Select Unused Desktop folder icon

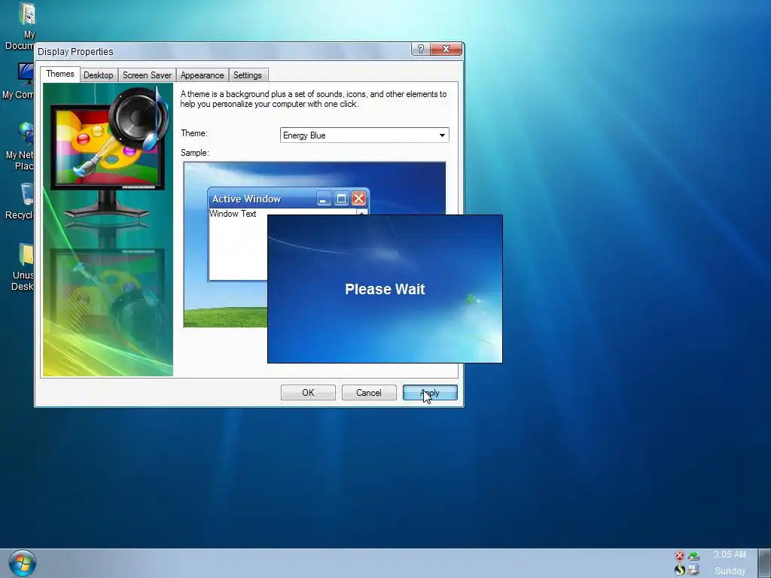pyautogui.click(x=23, y=267)
